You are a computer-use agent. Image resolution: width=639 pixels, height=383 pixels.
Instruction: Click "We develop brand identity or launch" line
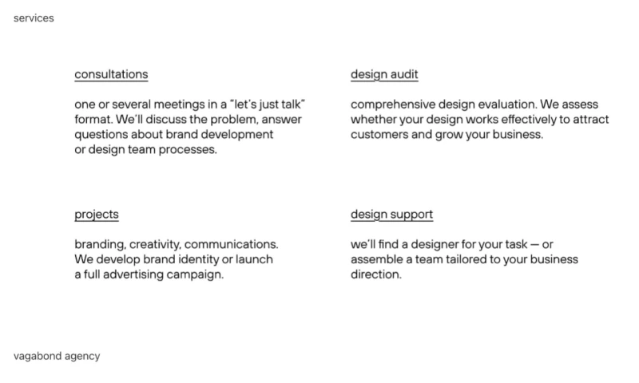(173, 259)
